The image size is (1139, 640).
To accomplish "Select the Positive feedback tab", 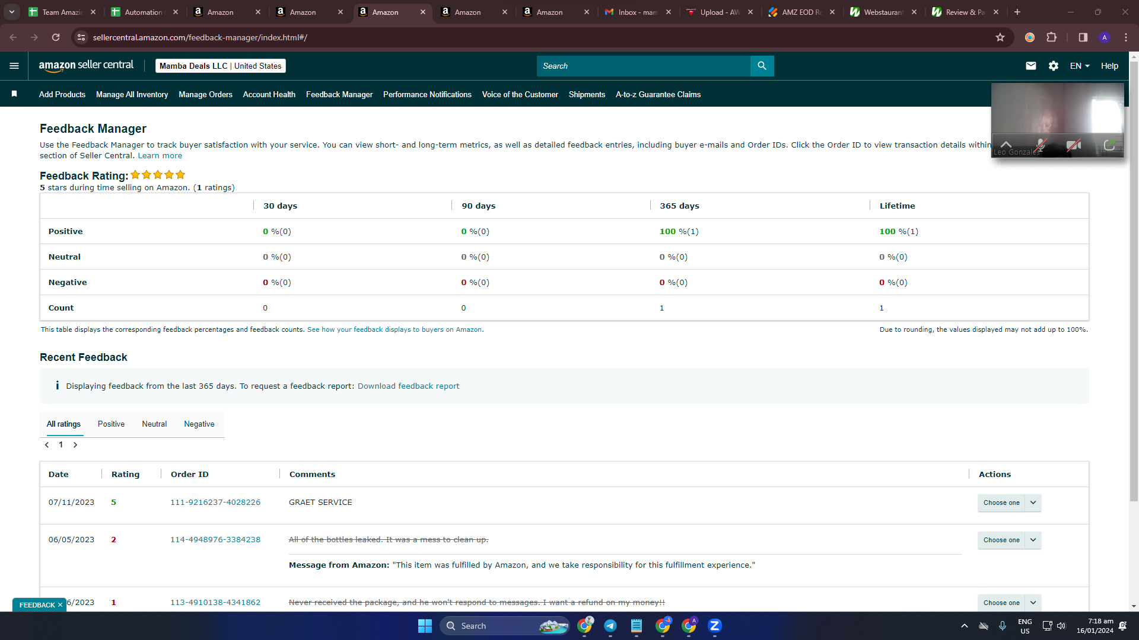I will tap(111, 424).
